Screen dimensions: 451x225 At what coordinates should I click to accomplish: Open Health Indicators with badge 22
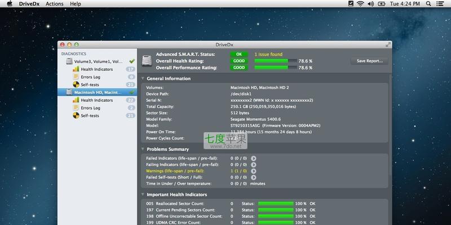(x=97, y=100)
